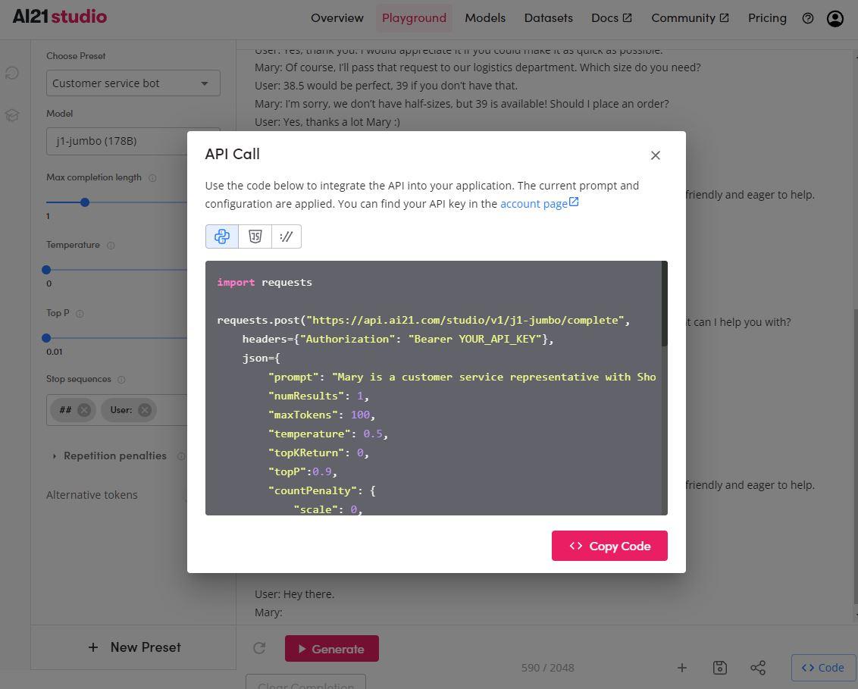Click the 'User: Hey there.' prompt line

click(294, 594)
